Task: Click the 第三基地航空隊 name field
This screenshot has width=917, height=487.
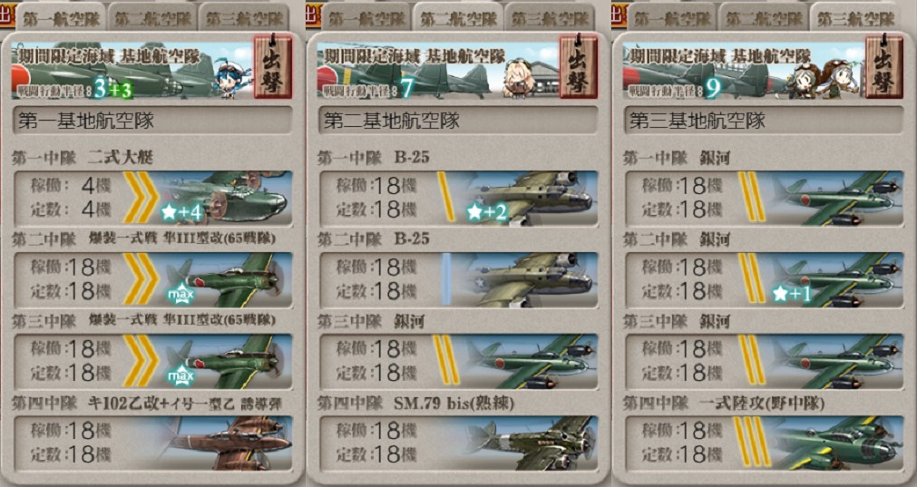Action: click(x=764, y=121)
